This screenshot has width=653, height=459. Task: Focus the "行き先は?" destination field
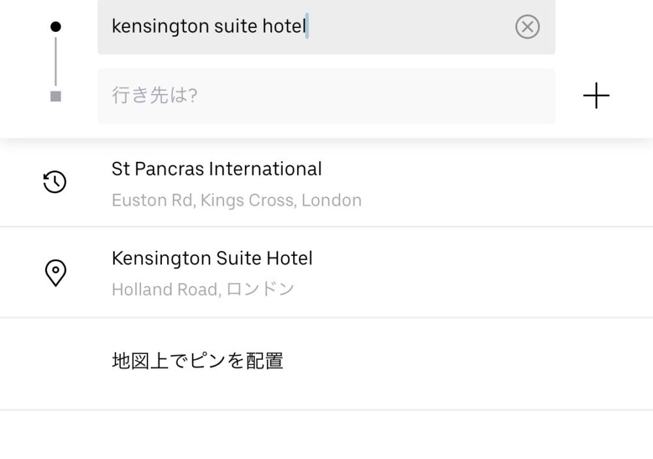pos(326,96)
